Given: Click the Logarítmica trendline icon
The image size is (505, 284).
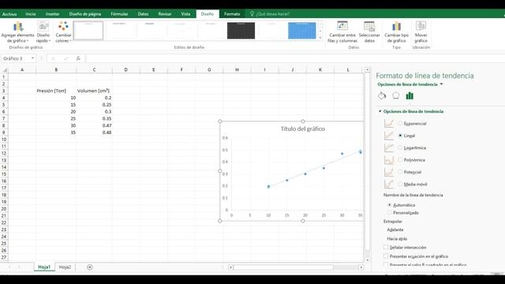Looking at the screenshot, I should click(389, 148).
